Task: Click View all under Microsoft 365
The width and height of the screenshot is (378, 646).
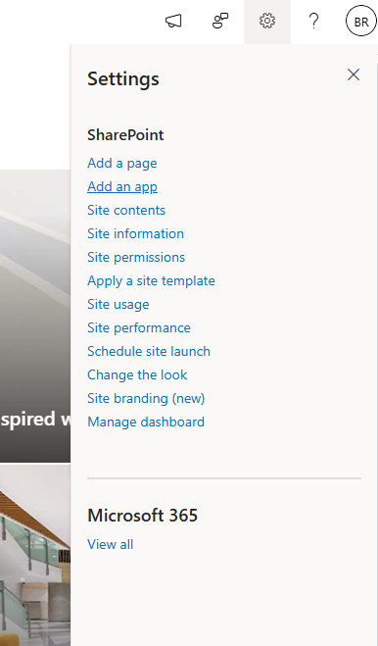Action: (x=110, y=544)
